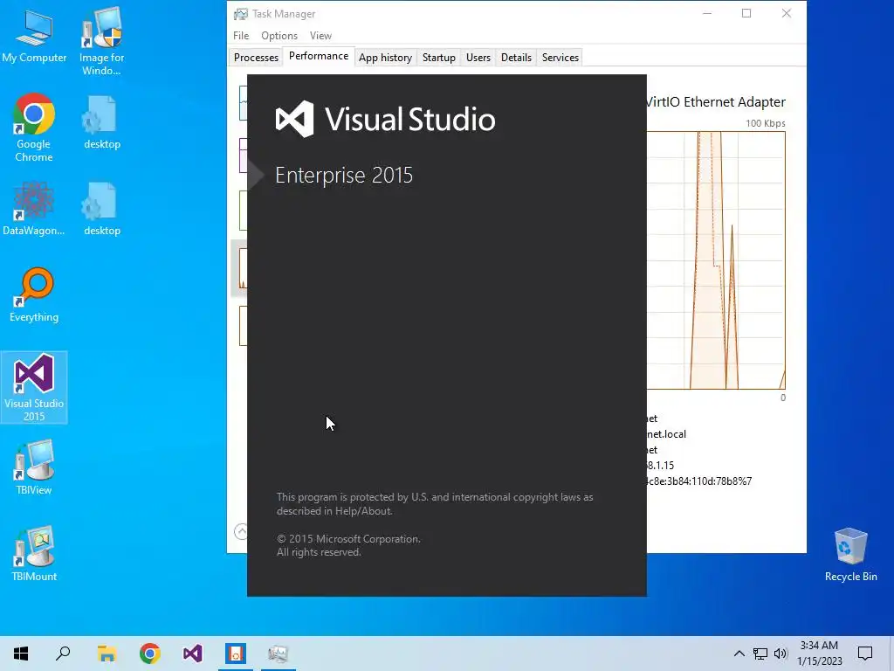Switch to Visual Studio taskbar button

pos(193,654)
